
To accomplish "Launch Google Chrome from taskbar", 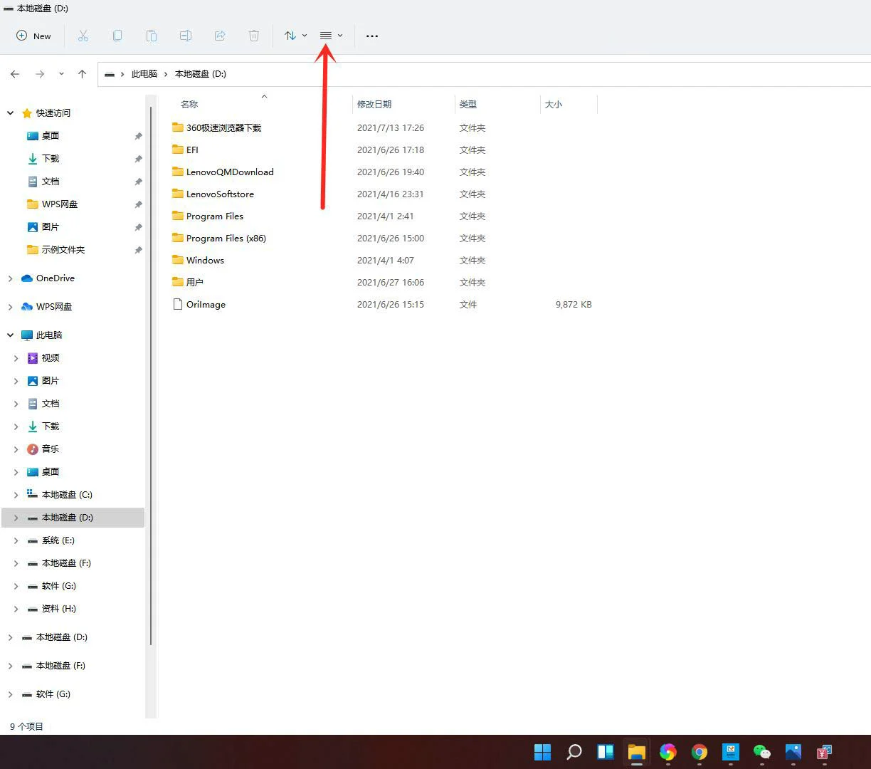I will pos(700,752).
